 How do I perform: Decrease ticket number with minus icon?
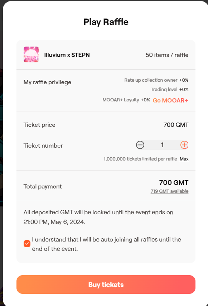140,145
